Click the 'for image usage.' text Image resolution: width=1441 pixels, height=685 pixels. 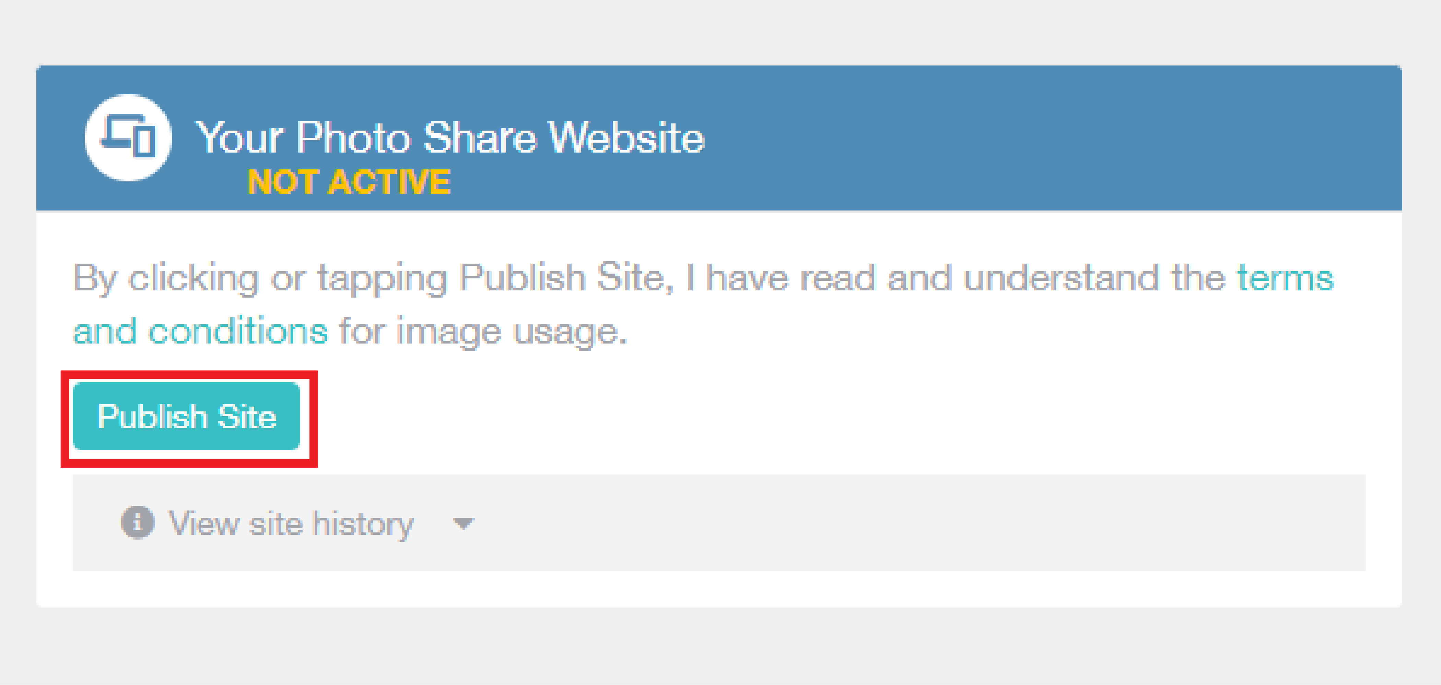tap(483, 332)
